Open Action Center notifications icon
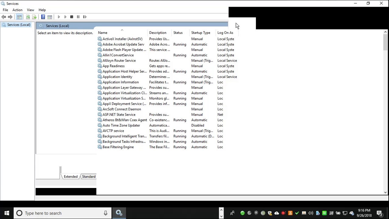Screen dimensions: 389x219 tap(380, 213)
